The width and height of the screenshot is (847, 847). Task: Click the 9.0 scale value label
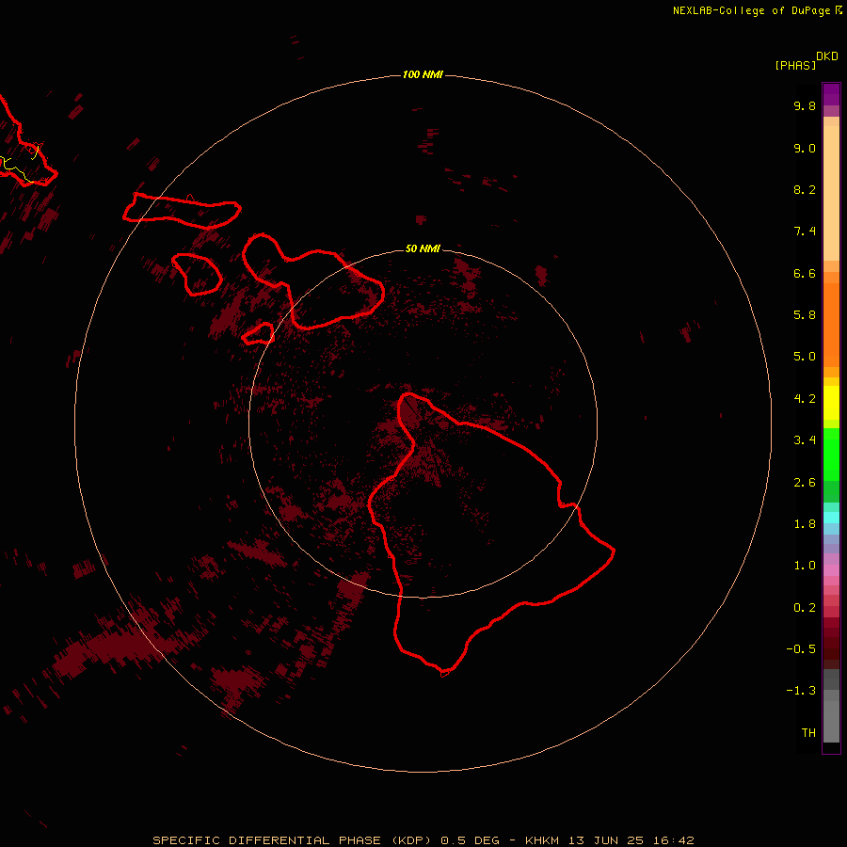pyautogui.click(x=805, y=148)
